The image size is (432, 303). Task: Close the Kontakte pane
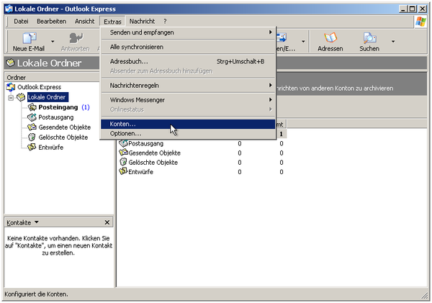point(107,222)
